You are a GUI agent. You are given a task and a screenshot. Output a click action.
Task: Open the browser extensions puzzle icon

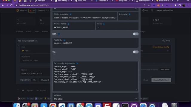(x=175, y=5)
